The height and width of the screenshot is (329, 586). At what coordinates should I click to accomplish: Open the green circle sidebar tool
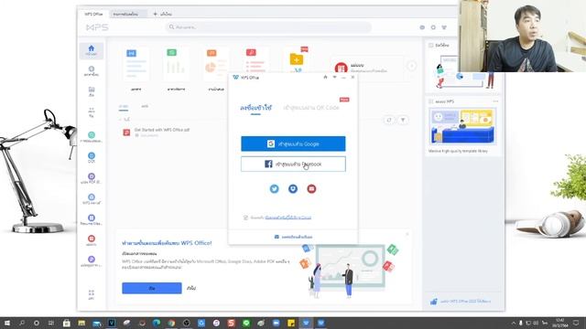point(92,137)
